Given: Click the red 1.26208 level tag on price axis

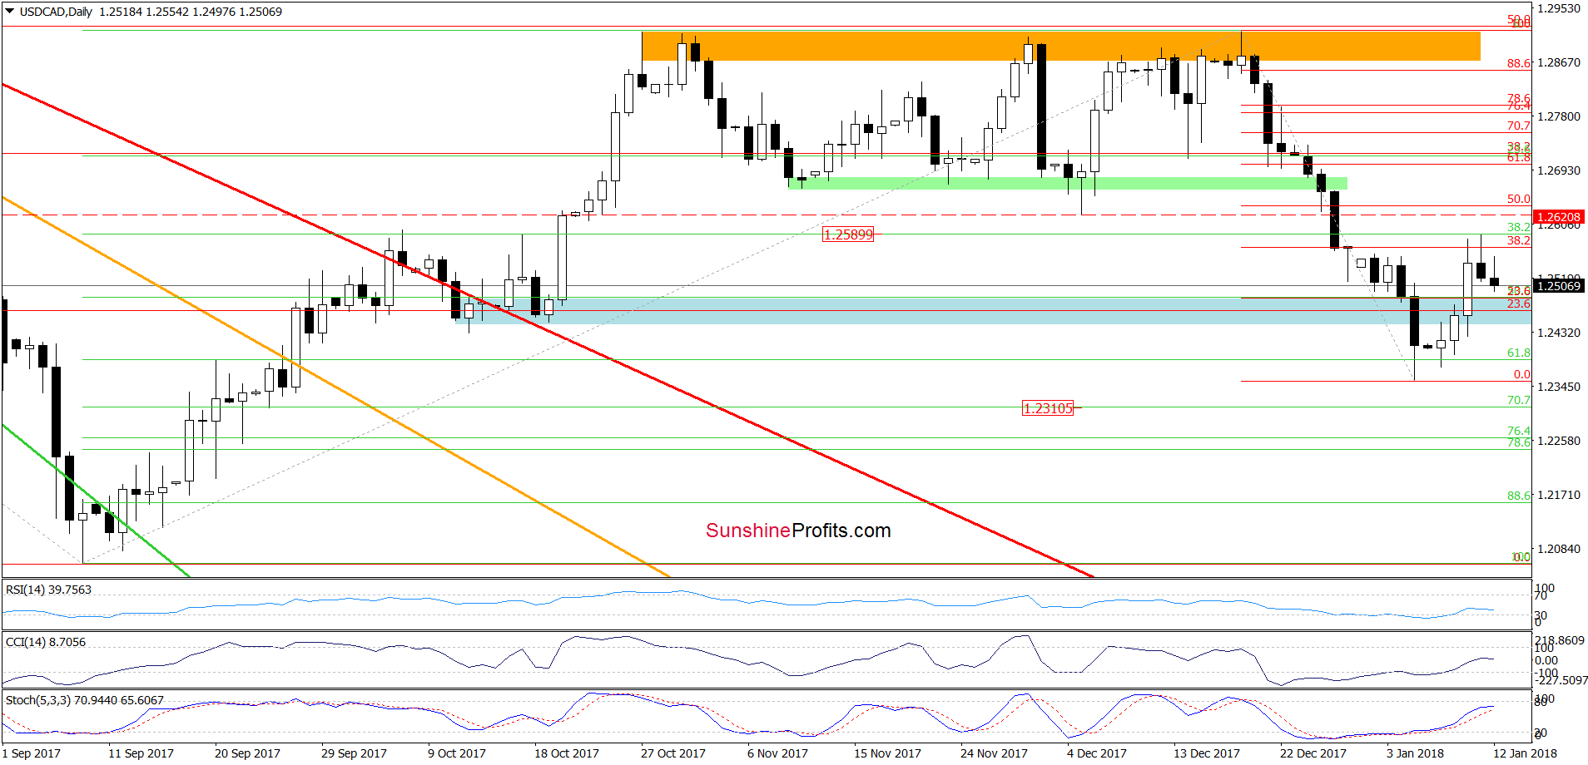Looking at the screenshot, I should click(1558, 217).
